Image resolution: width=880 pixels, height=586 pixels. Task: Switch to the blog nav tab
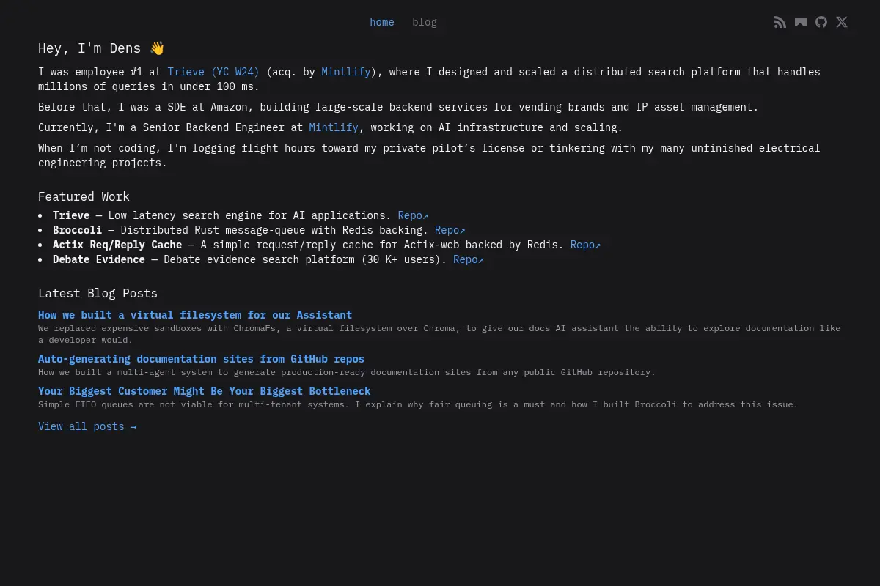425,22
